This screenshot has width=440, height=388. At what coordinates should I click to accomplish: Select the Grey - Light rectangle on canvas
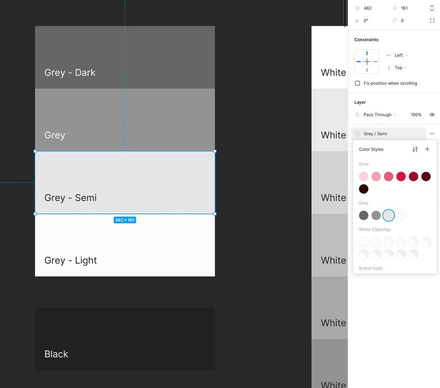tap(125, 245)
